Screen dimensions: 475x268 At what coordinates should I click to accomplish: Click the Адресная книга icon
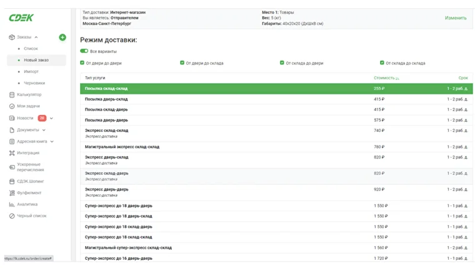point(12,141)
